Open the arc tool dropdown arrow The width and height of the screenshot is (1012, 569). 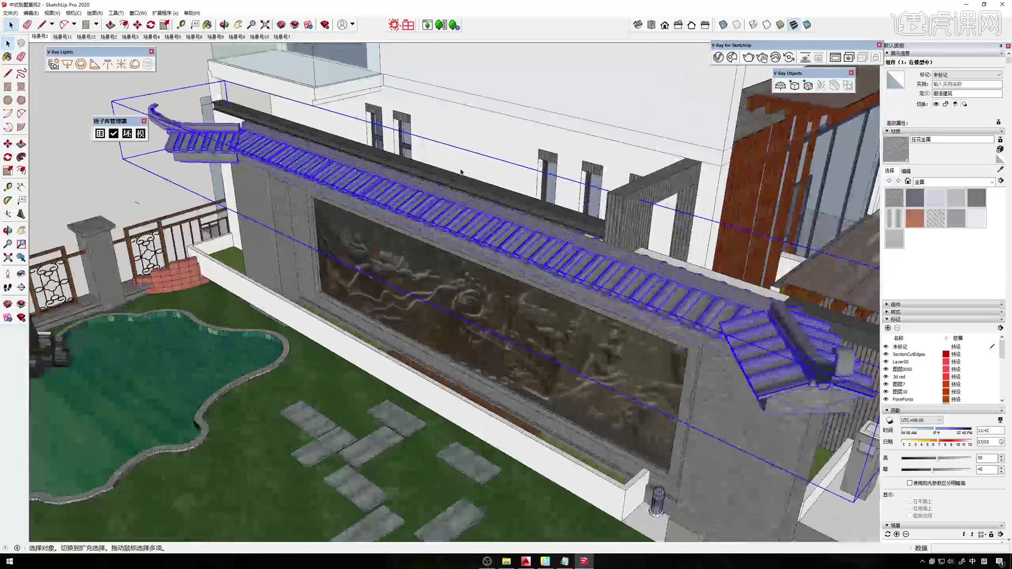pos(74,24)
